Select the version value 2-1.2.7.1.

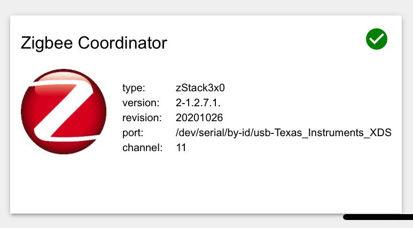pyautogui.click(x=198, y=103)
